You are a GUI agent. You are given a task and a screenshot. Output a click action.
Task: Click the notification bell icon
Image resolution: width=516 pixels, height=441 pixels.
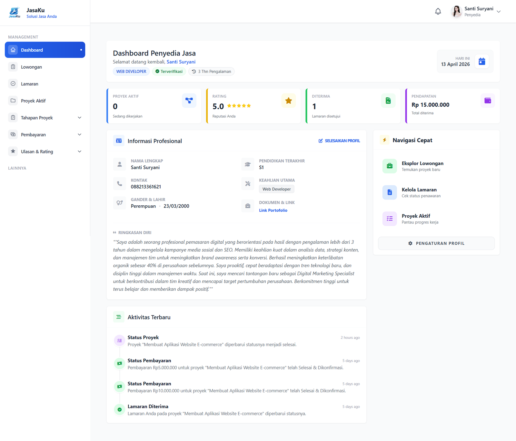pyautogui.click(x=438, y=12)
